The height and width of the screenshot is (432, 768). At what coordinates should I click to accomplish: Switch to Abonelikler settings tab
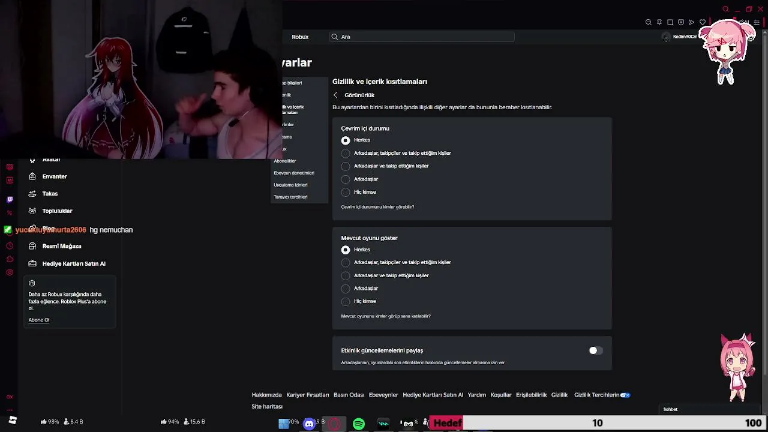(x=285, y=161)
